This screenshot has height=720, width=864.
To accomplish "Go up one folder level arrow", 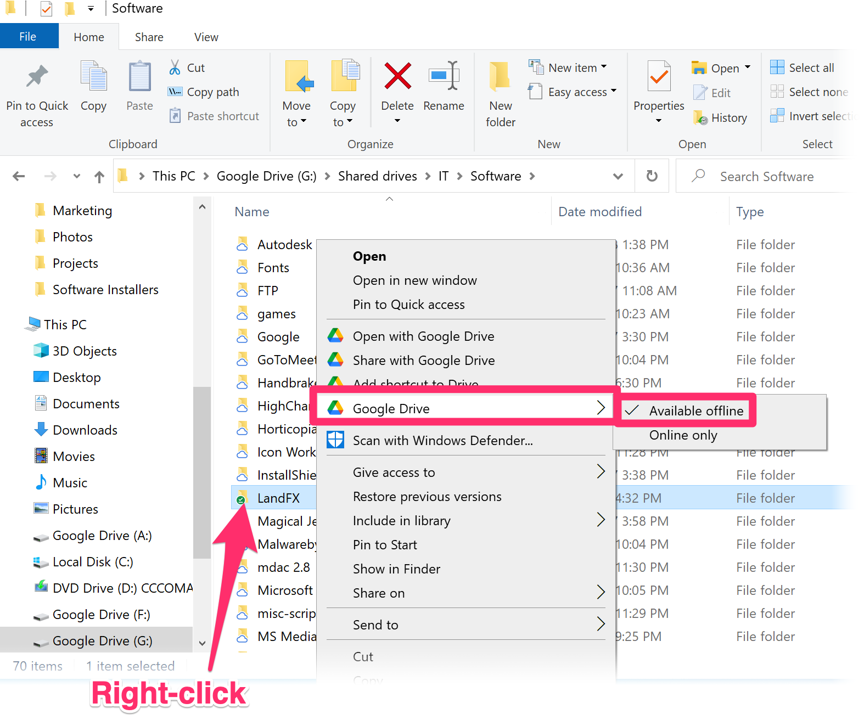I will pos(99,176).
